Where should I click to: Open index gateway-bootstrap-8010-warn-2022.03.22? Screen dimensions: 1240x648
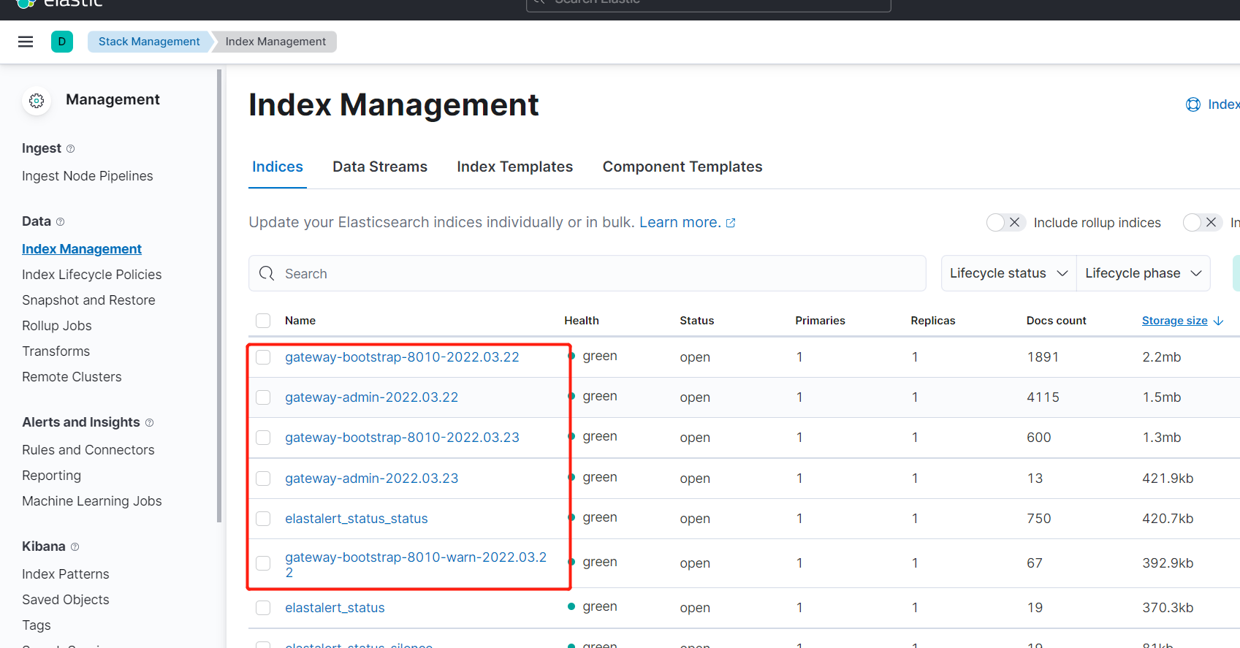coord(416,565)
